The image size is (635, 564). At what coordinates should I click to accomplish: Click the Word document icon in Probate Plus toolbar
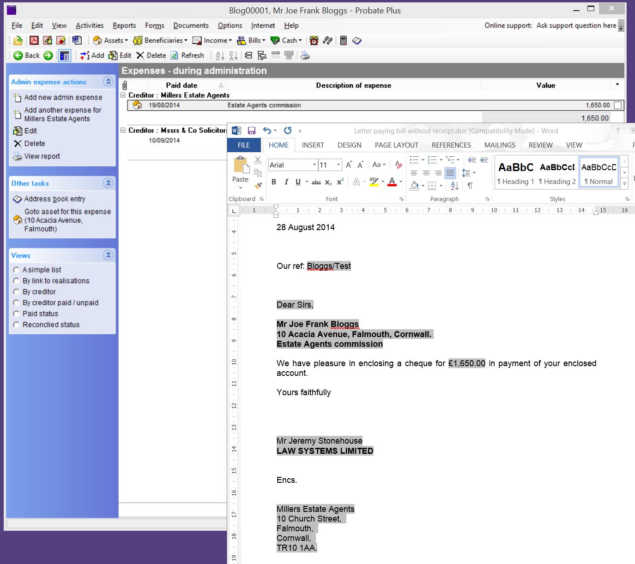pos(77,41)
